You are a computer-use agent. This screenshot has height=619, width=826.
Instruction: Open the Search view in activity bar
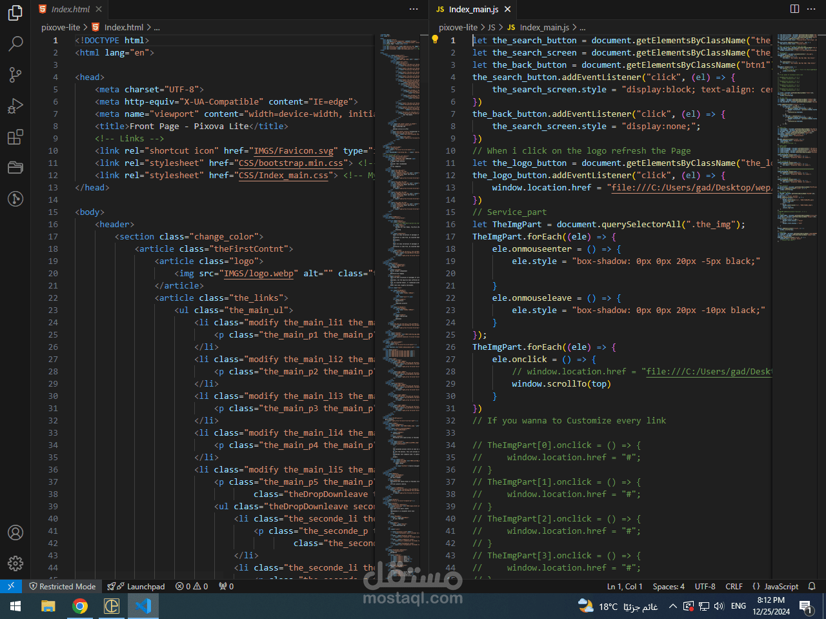(15, 44)
